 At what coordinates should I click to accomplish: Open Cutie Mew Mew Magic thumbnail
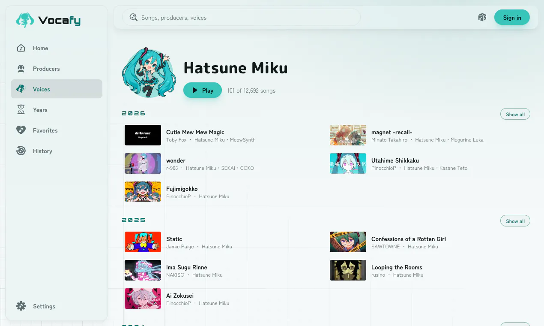(x=143, y=135)
